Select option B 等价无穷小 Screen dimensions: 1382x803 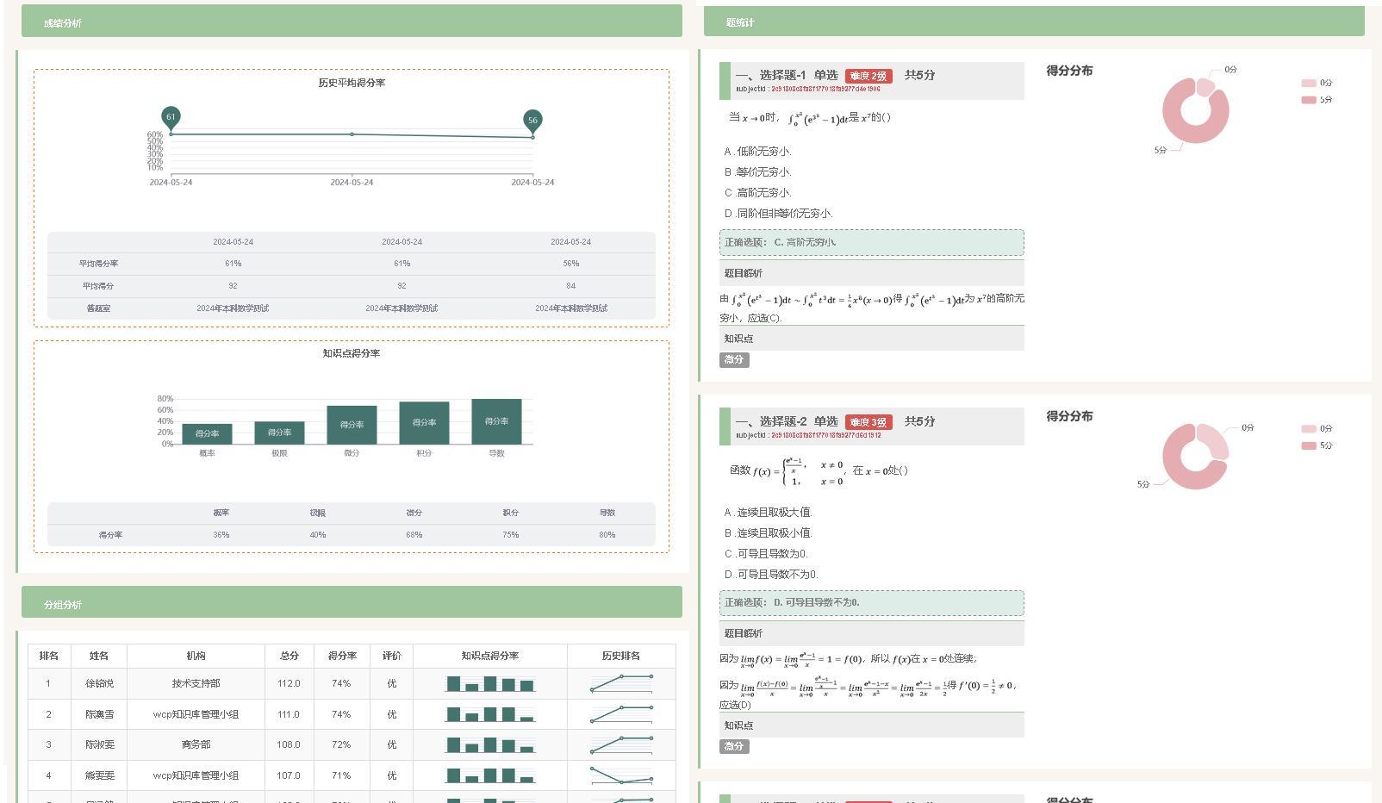pyautogui.click(x=757, y=172)
